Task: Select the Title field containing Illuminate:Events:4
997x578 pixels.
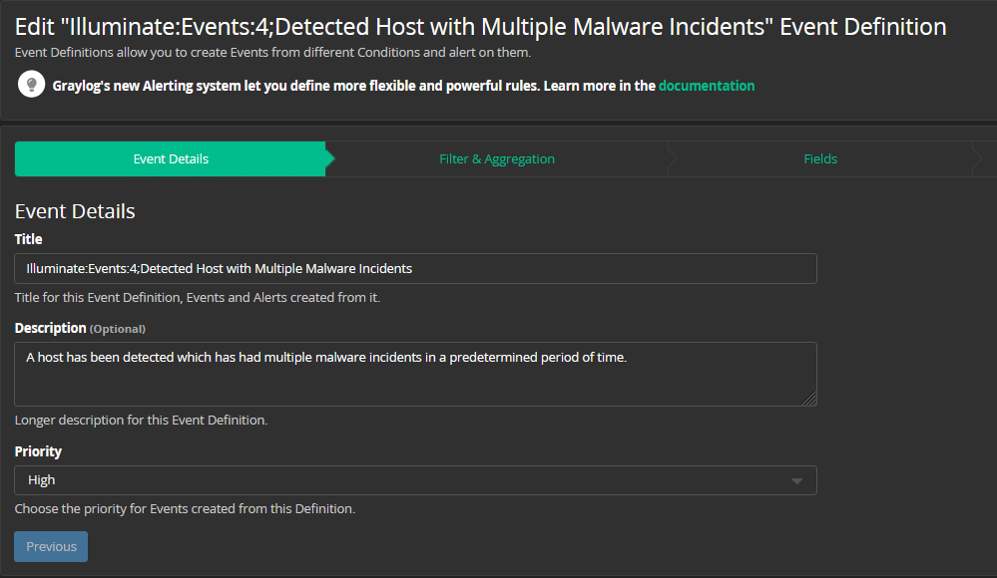Action: [415, 268]
